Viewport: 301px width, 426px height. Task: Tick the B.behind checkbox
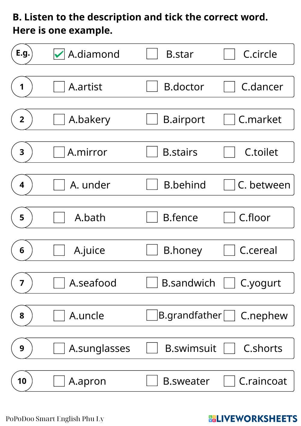[152, 184]
